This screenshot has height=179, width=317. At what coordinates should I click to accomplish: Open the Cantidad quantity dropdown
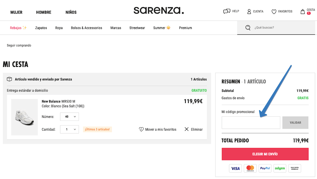[69, 129]
